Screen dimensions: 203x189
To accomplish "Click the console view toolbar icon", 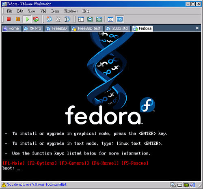I will [120, 19].
